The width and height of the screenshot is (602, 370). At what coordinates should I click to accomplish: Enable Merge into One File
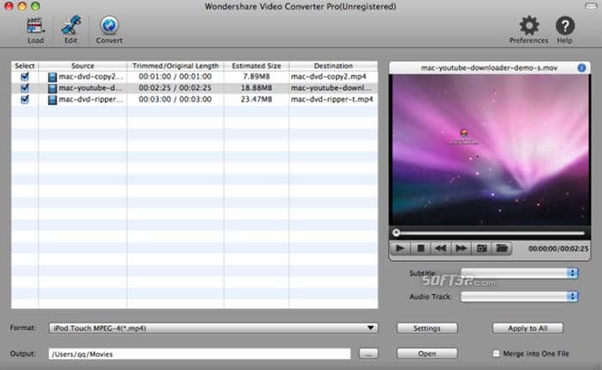tap(496, 354)
